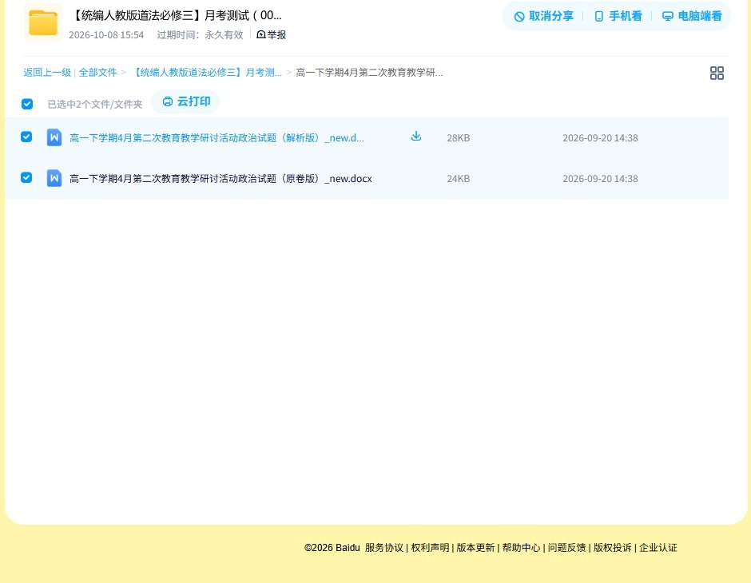Click the grid view toggle icon
Screen dimensions: 751x583
(x=717, y=73)
